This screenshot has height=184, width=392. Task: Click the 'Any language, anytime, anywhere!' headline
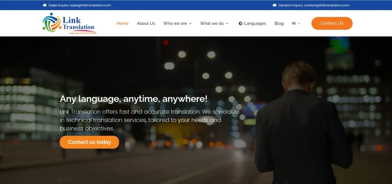(134, 99)
